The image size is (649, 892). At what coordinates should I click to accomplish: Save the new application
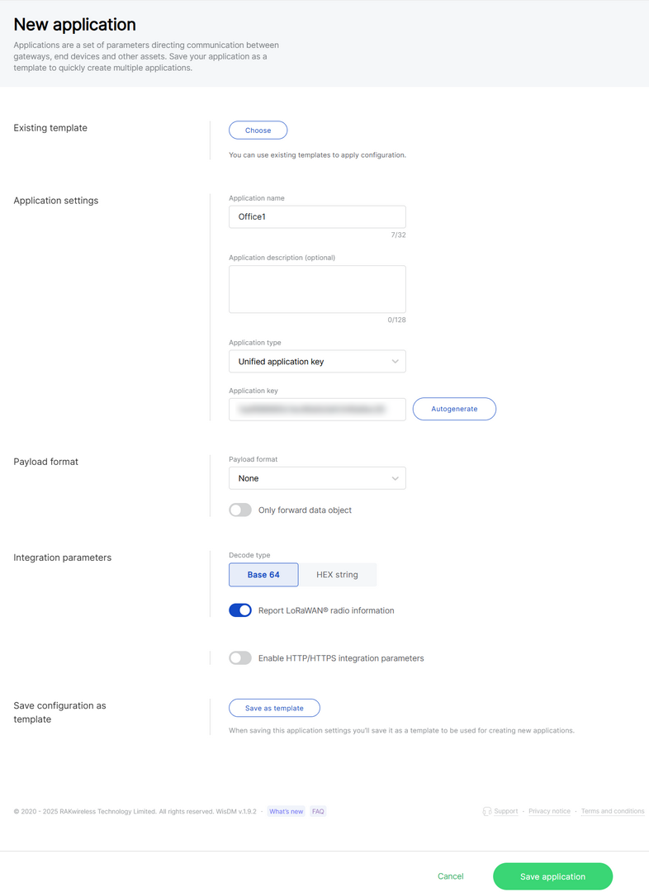[552, 876]
